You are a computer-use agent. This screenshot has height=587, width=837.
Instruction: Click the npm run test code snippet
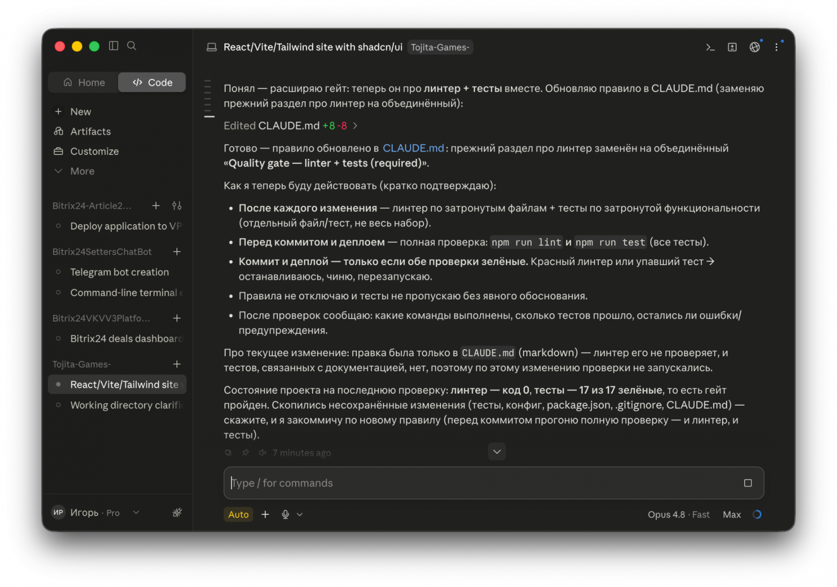tap(610, 243)
